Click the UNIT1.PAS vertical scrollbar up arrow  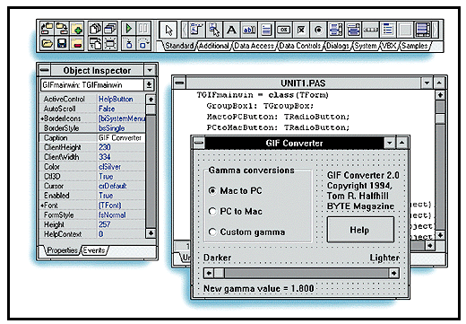(440, 95)
